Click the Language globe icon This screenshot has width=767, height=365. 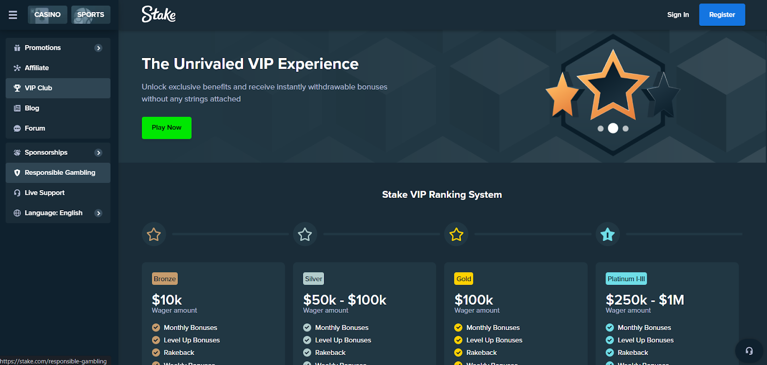[17, 213]
